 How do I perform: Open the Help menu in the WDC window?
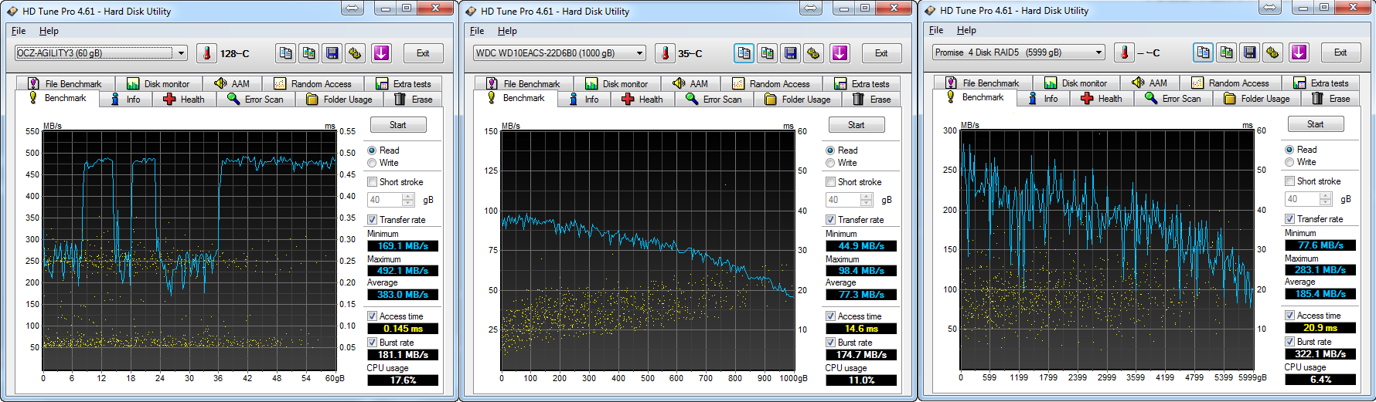click(507, 31)
